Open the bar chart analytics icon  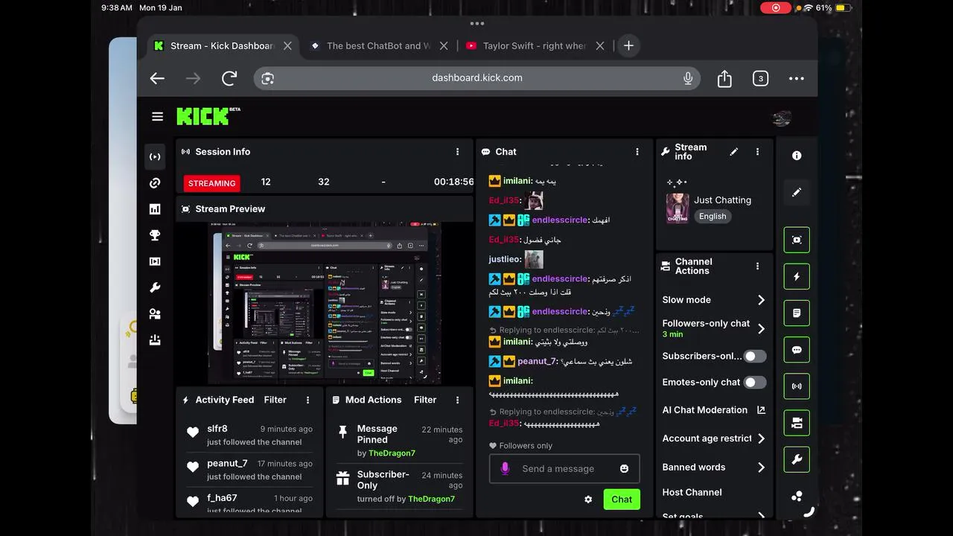(x=155, y=209)
